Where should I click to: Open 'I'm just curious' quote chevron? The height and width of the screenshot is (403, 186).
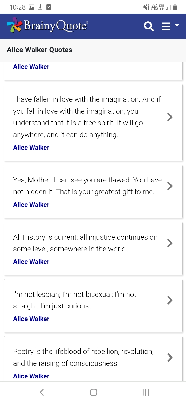point(170,300)
